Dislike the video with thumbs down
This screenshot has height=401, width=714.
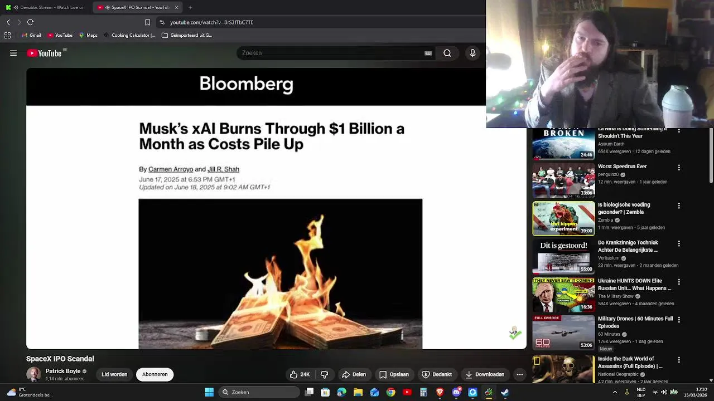[324, 374]
